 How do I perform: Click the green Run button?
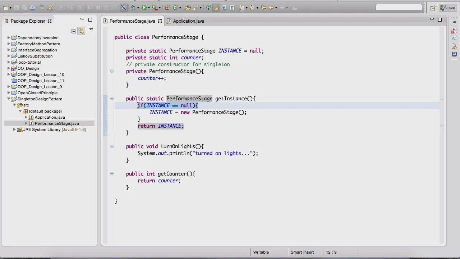tap(144, 8)
